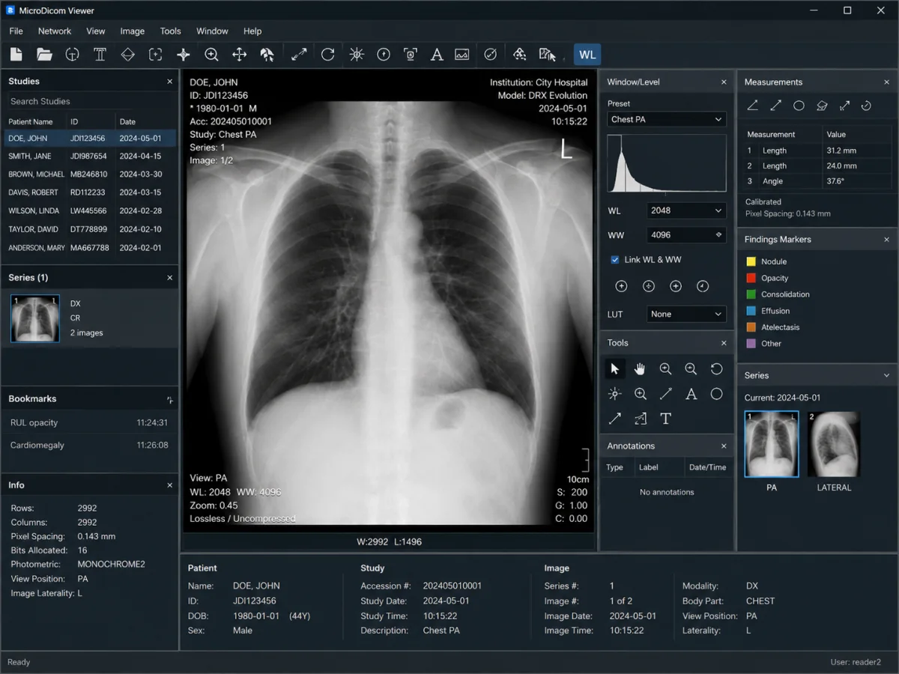This screenshot has height=674, width=899.
Task: Uncheck Link WL & WW checkbox
Action: click(x=615, y=260)
